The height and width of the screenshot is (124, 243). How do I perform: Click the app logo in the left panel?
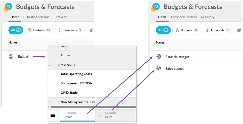coord(8,7)
